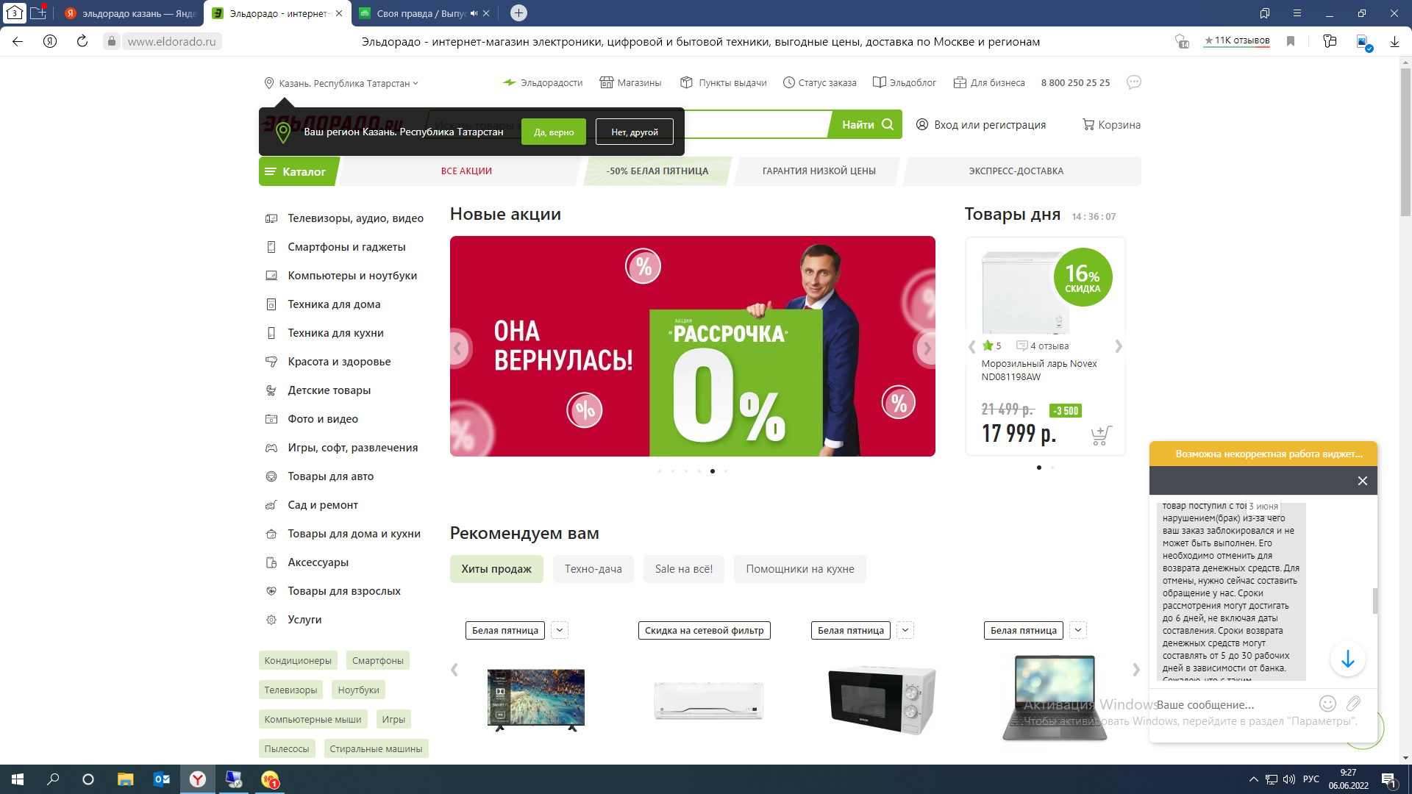Image resolution: width=1412 pixels, height=794 pixels.
Task: Expand dropdown next to first Белая пятница tag
Action: (560, 630)
